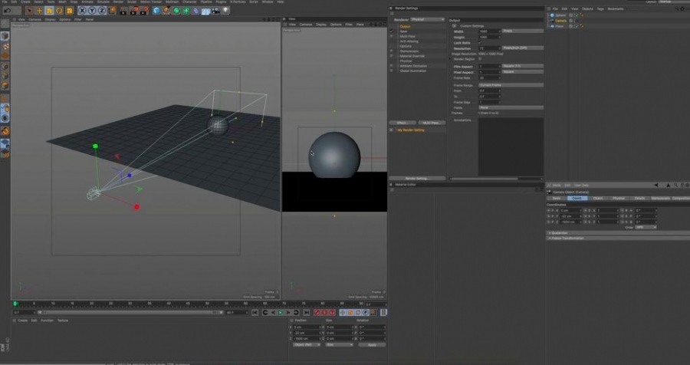
Task: Open the Object (Rel) coordinate mode dropdown
Action: tap(306, 345)
